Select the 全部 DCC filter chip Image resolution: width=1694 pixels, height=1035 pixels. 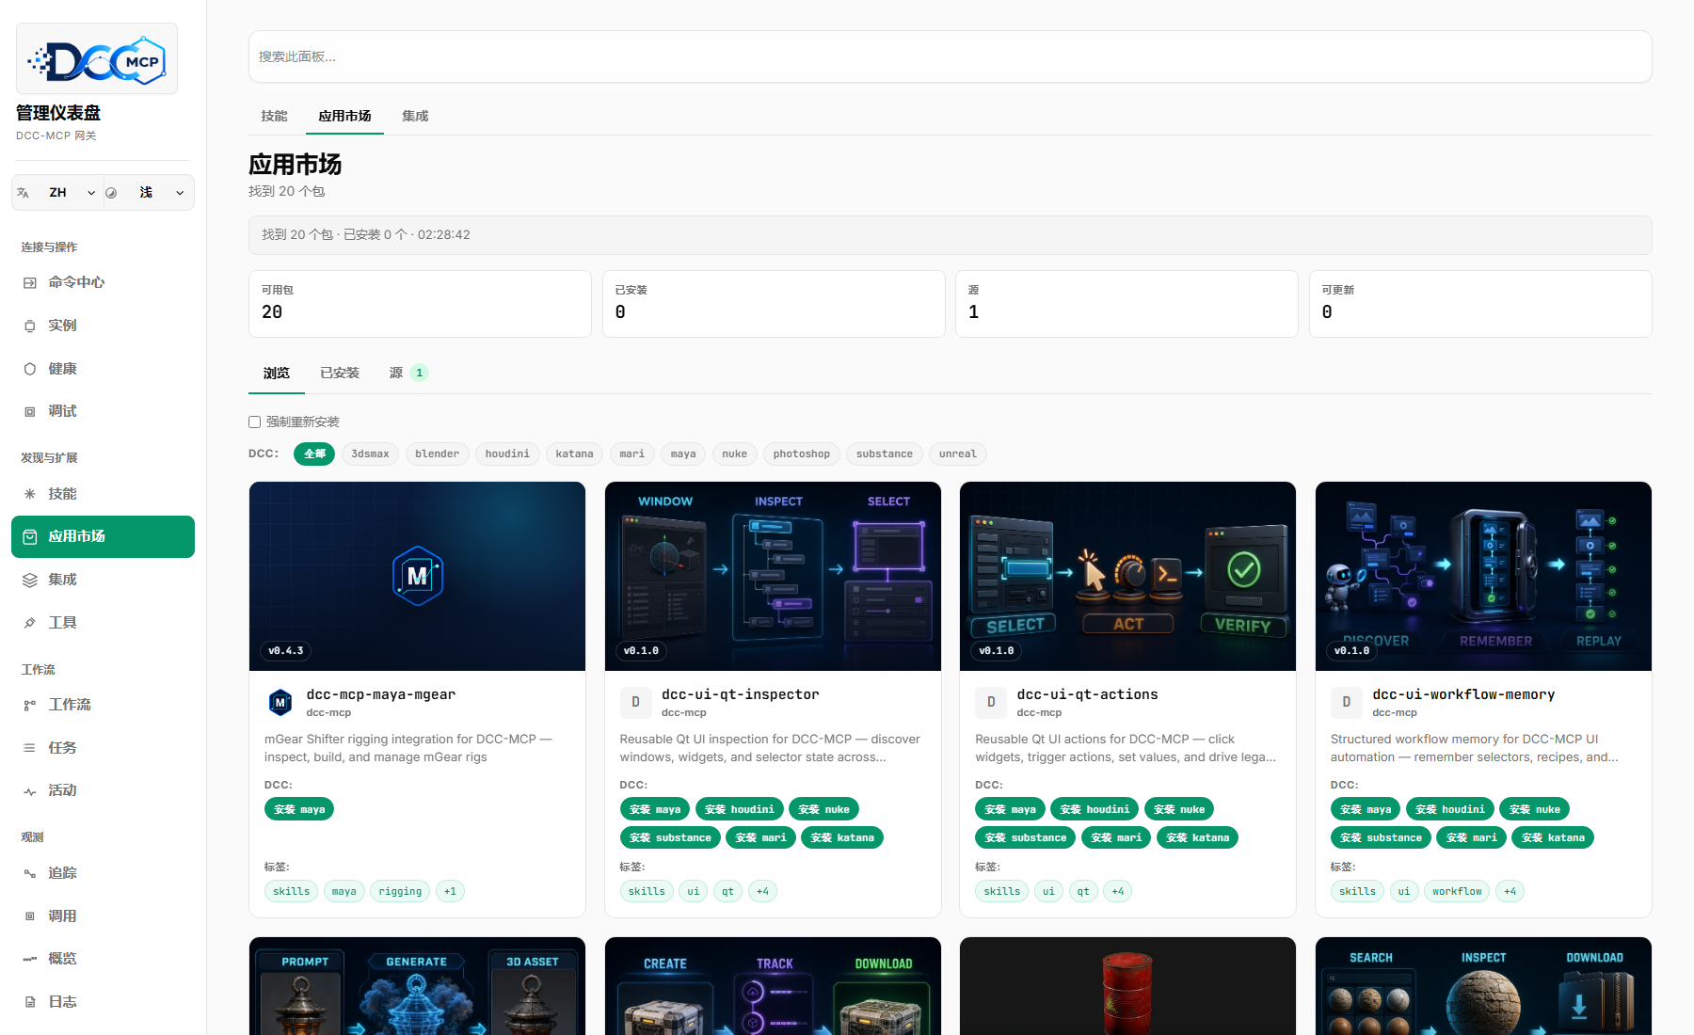pos(314,454)
